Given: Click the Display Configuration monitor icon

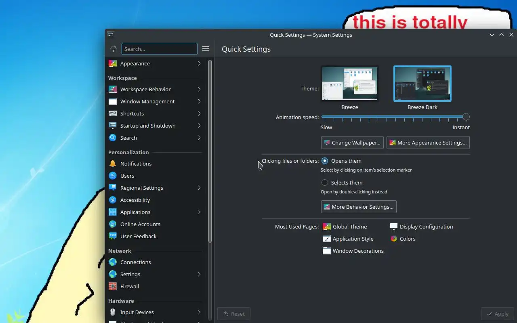Looking at the screenshot, I should 394,227.
